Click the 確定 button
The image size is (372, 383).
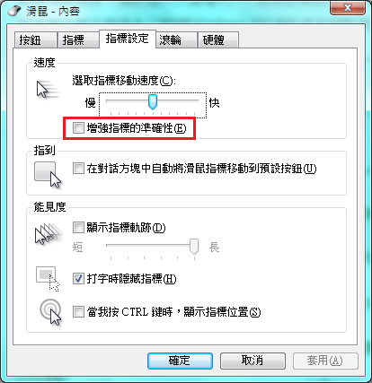(180, 361)
